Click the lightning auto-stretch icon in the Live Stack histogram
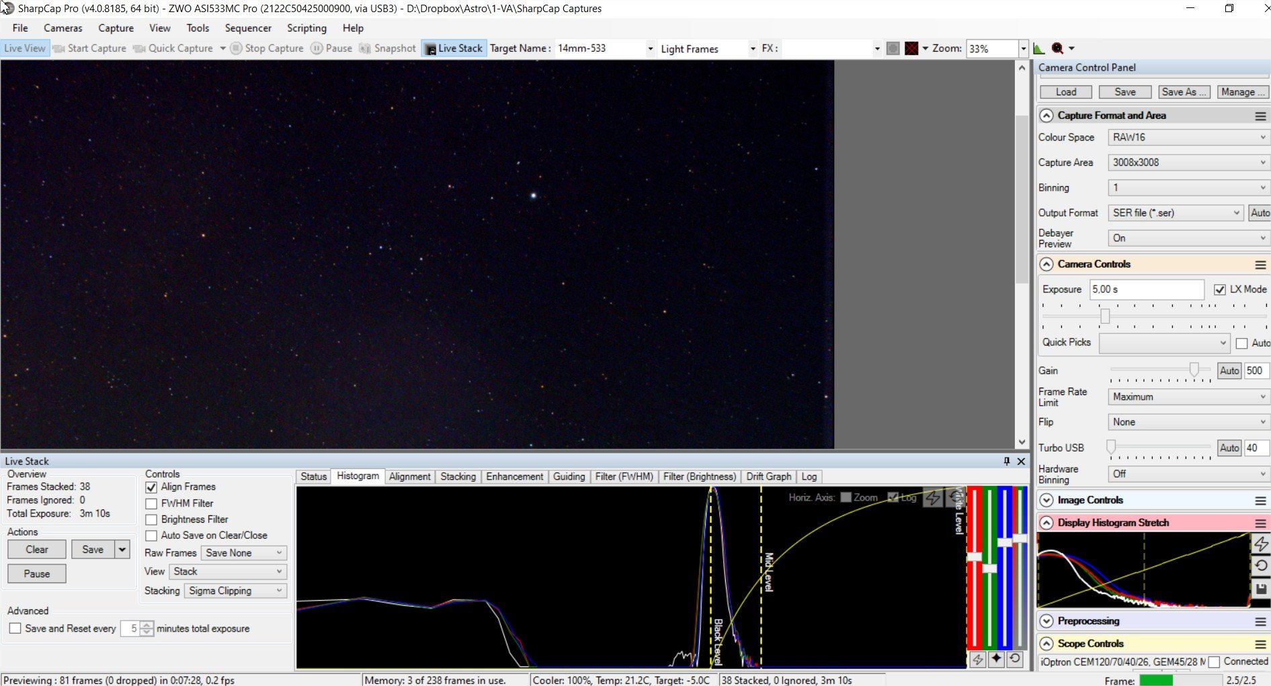Viewport: 1271px width, 686px height. coord(933,498)
